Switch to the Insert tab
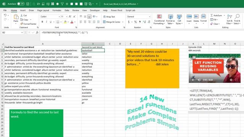The image size is (244, 137). (23, 10)
